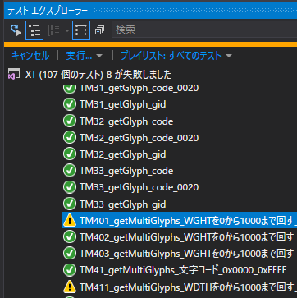Select the XT (107 個のテスト) summary row
Viewport: 297px width, 298px height.
[98, 75]
